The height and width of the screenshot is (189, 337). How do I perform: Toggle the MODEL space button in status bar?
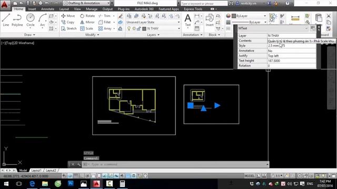(249, 176)
